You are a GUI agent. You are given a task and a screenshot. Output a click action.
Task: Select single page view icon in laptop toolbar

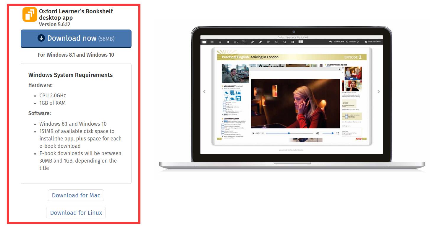204,42
